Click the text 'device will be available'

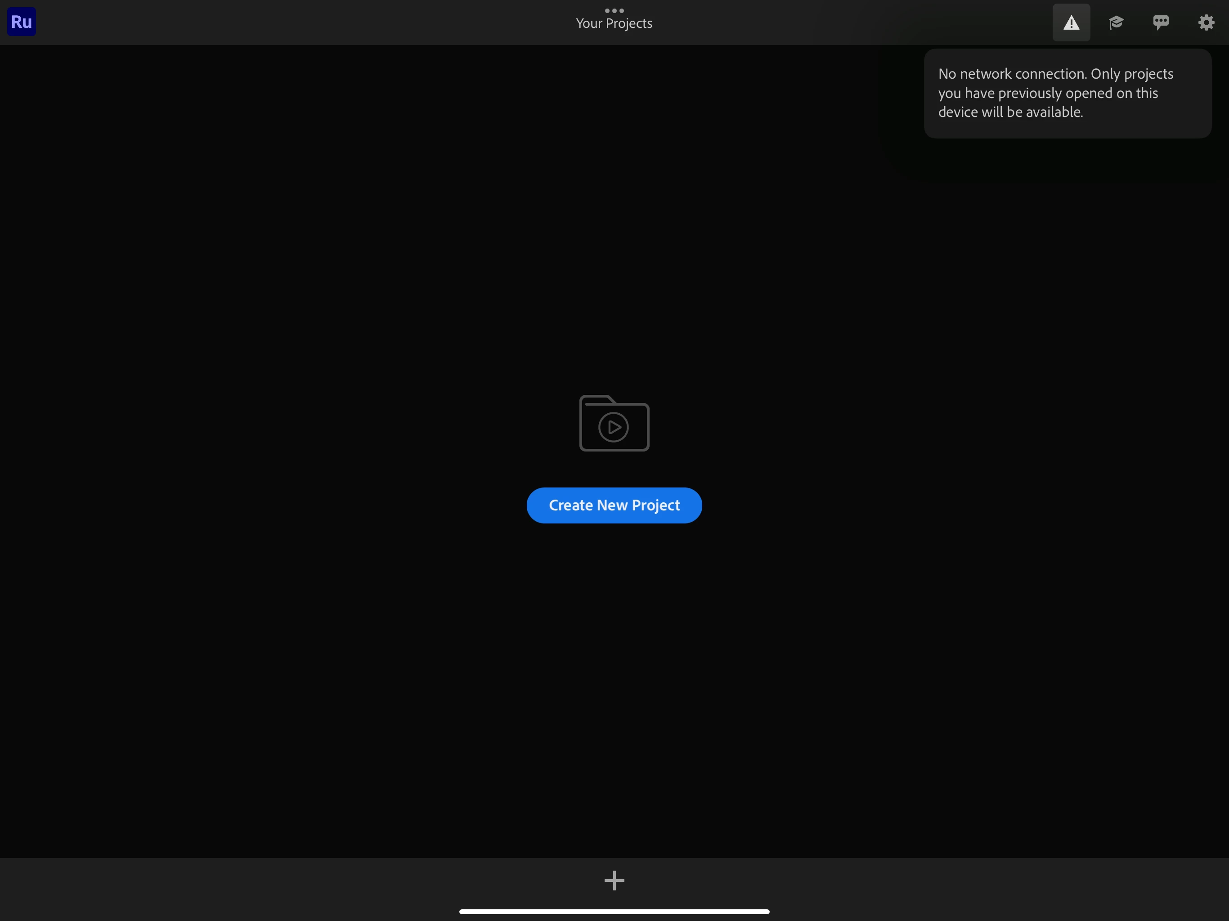coord(1010,112)
